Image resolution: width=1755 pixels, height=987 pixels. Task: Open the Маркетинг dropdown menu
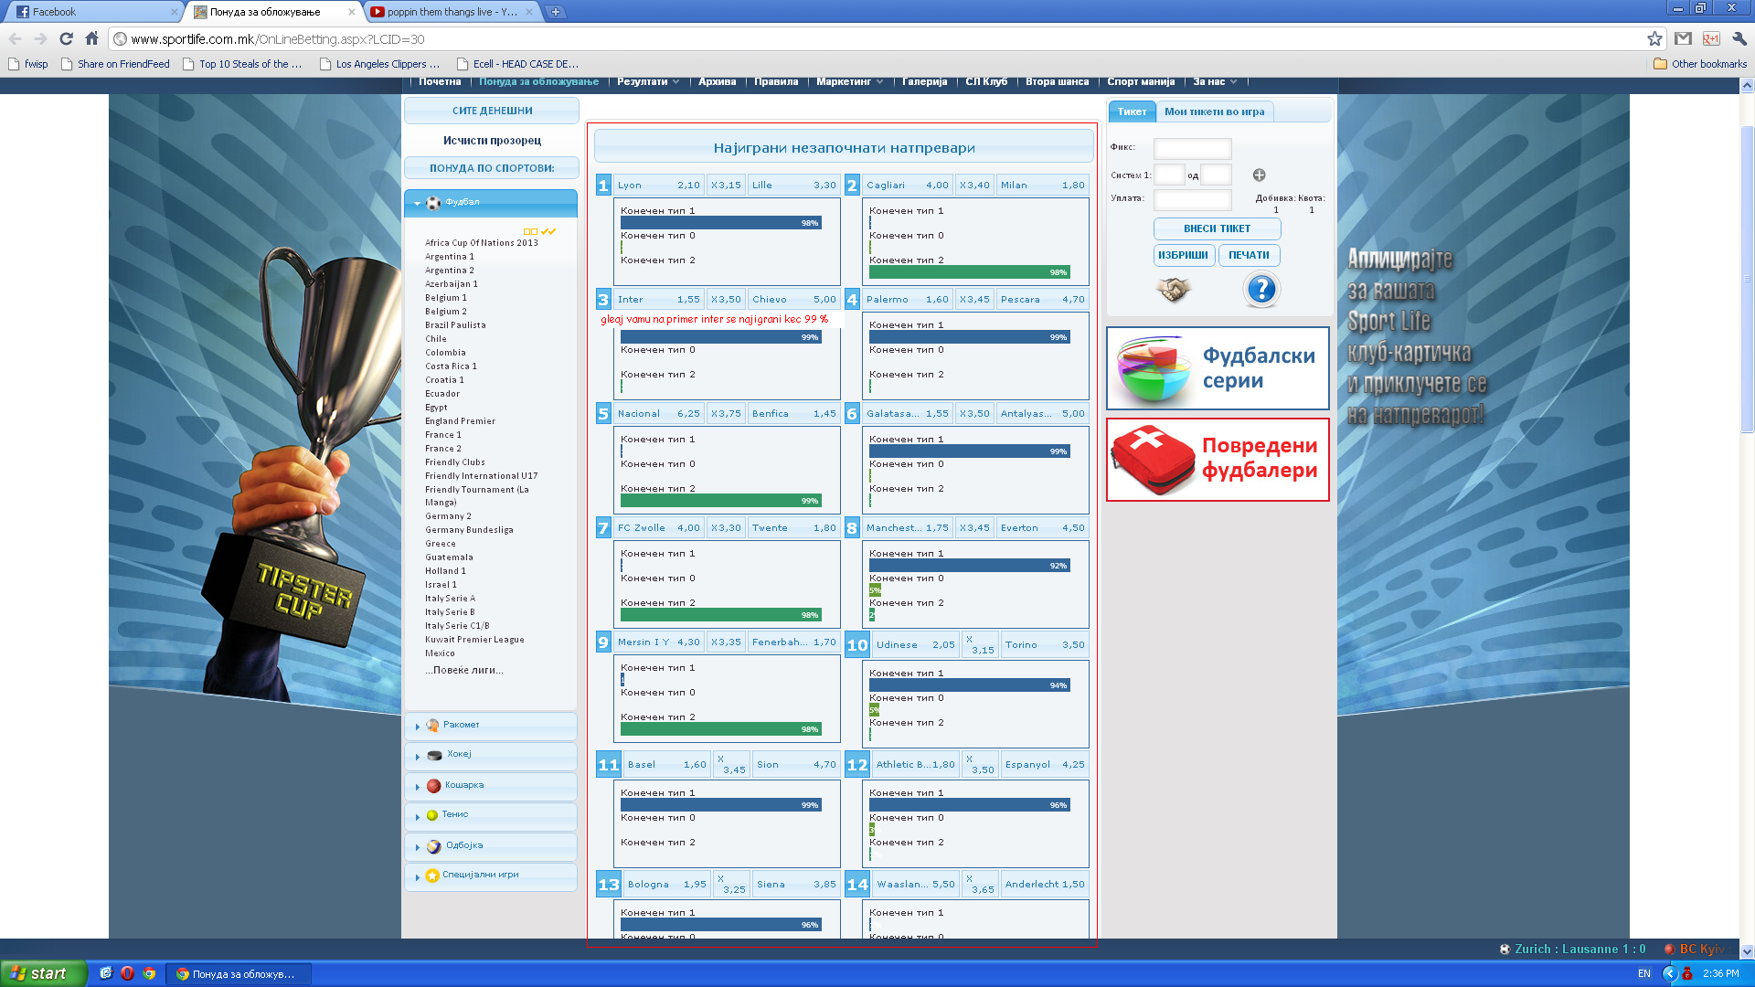tap(849, 82)
